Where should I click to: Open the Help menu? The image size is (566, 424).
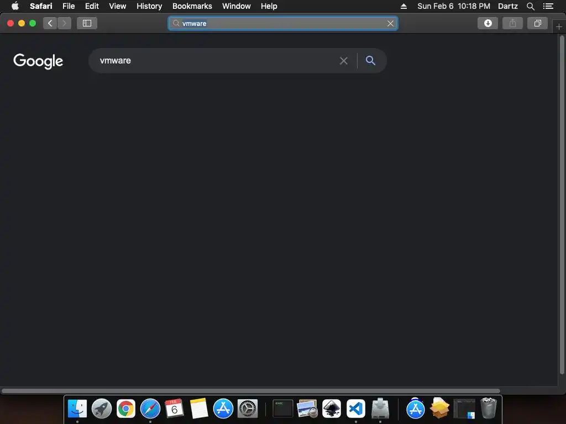[269, 6]
